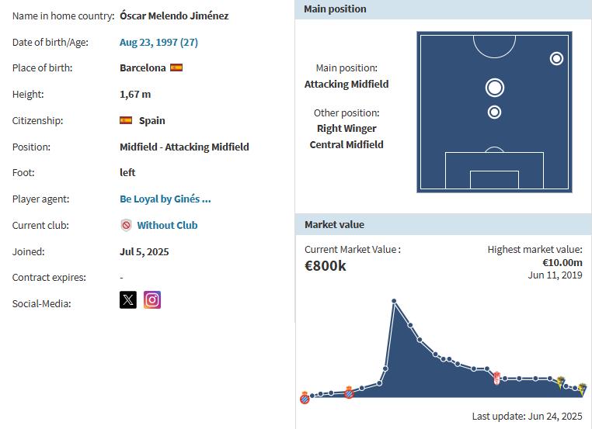Viewport: 592px width, 429px height.
Task: Click the second Espanyol crest on chart
Action: click(x=349, y=393)
